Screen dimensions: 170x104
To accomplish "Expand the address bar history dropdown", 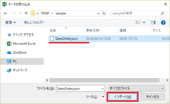I will (98, 13).
